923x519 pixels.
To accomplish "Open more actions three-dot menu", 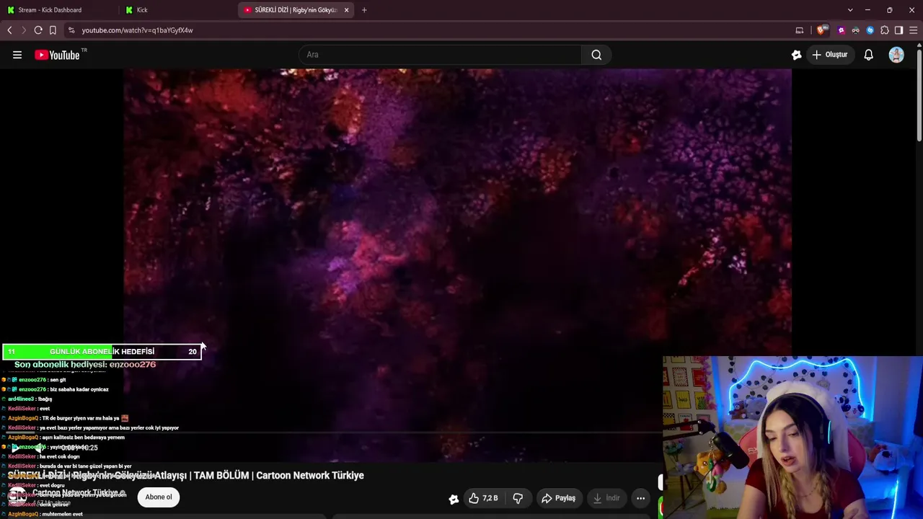I will (x=640, y=498).
